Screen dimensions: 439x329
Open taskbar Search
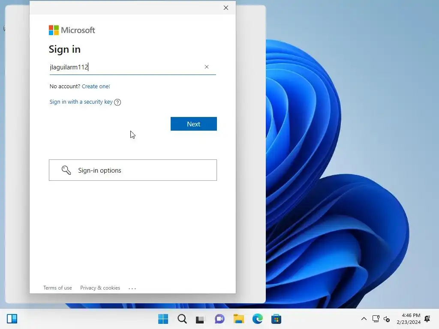[182, 319]
